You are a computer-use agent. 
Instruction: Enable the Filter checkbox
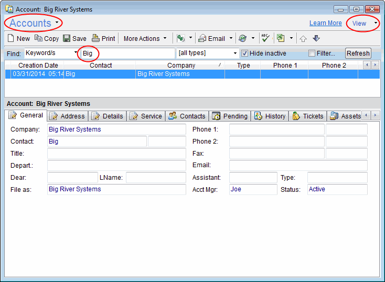point(312,53)
